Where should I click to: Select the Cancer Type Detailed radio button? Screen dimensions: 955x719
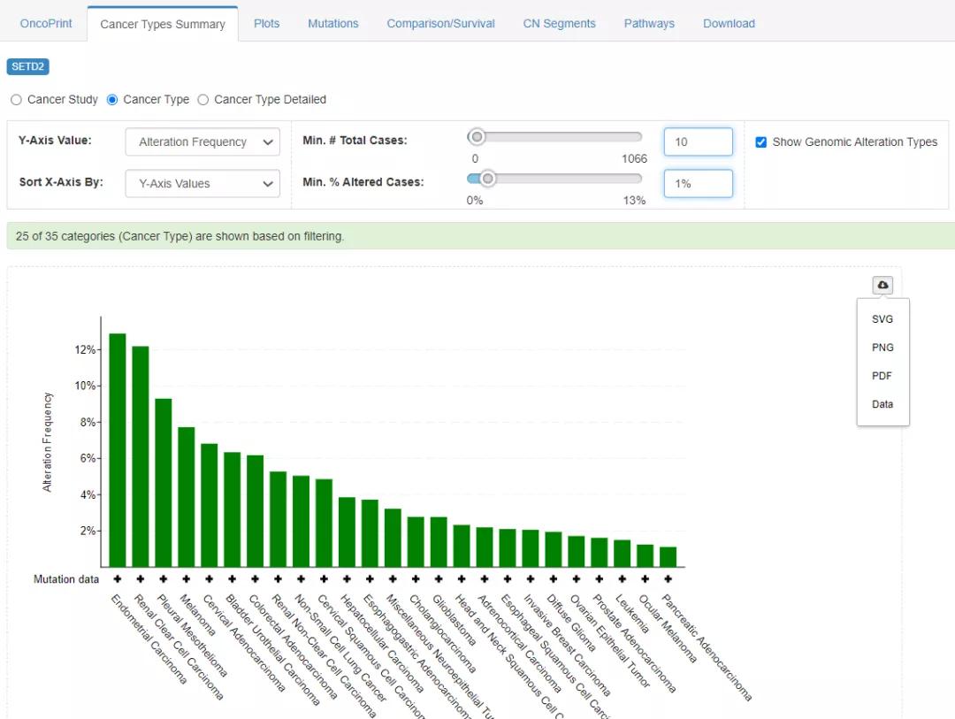coord(203,100)
